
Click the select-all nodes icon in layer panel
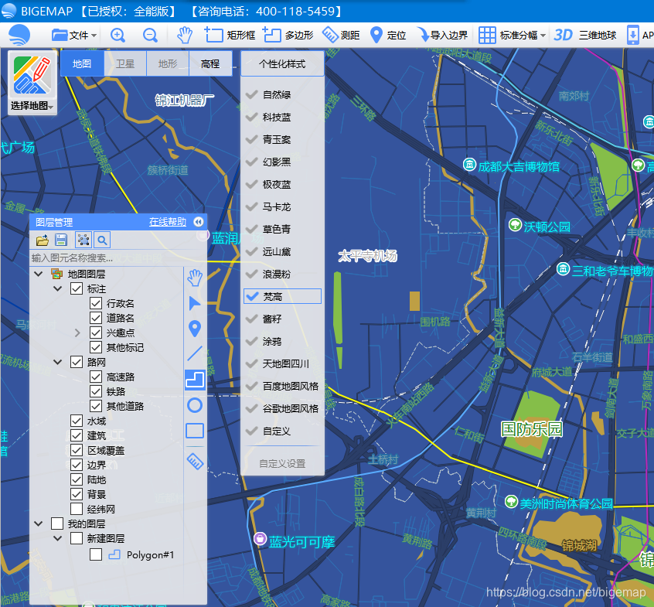click(83, 240)
